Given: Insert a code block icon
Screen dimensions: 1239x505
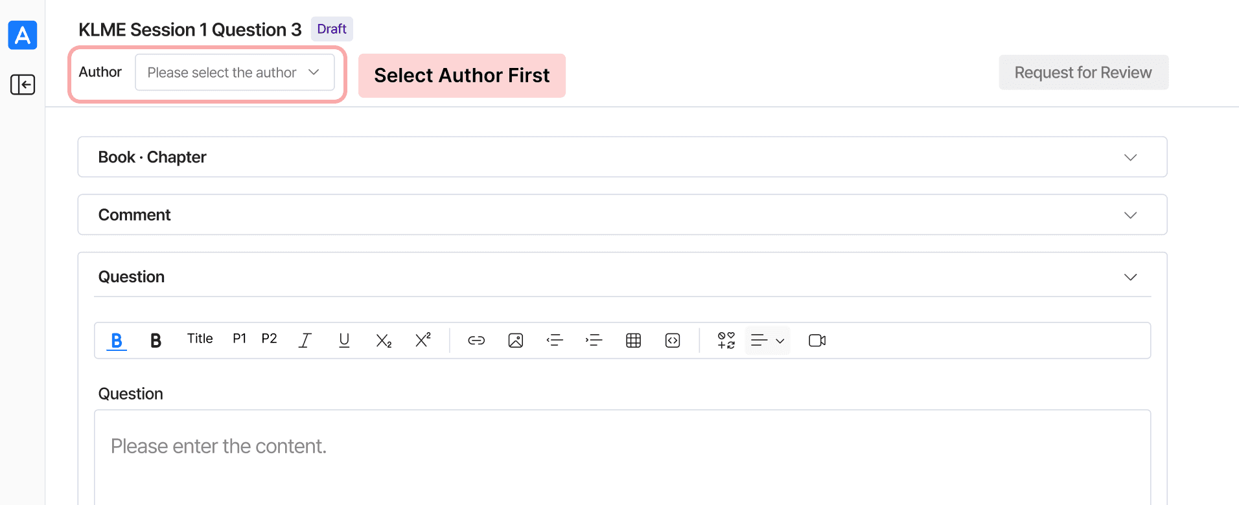Looking at the screenshot, I should [x=673, y=341].
